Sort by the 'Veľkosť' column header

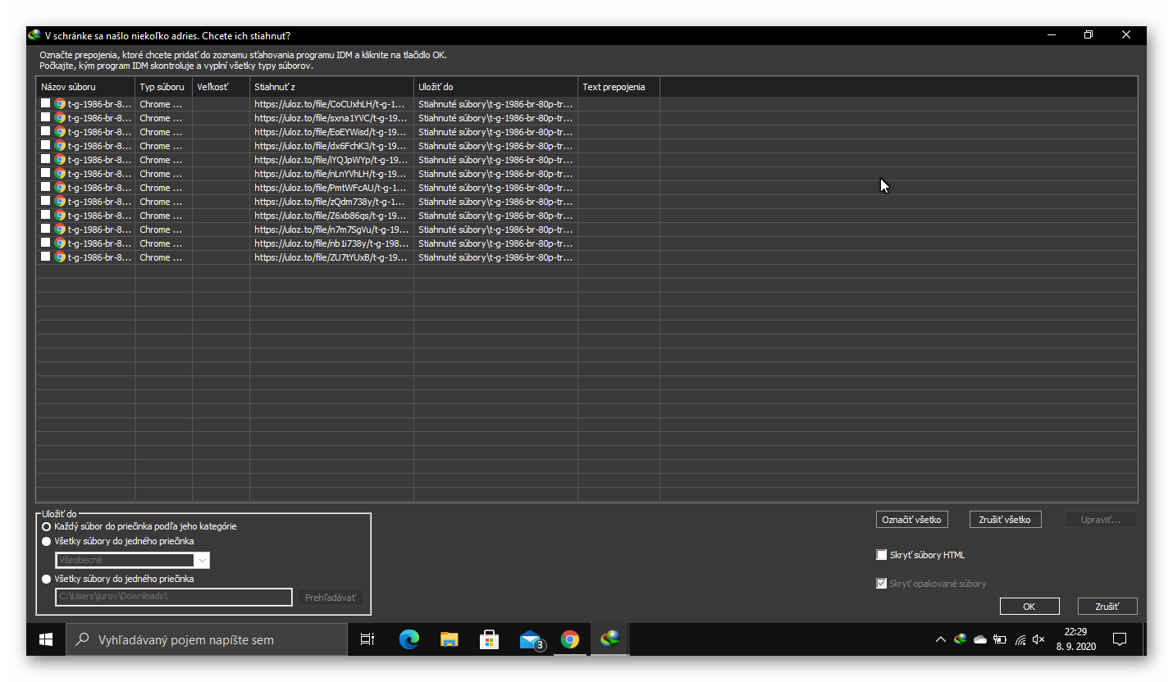(221, 87)
